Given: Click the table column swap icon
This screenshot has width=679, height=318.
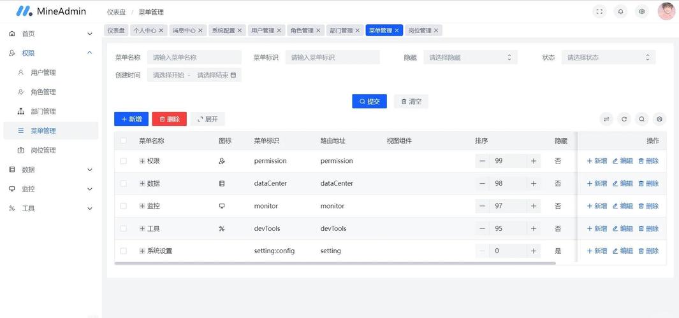Looking at the screenshot, I should (606, 120).
